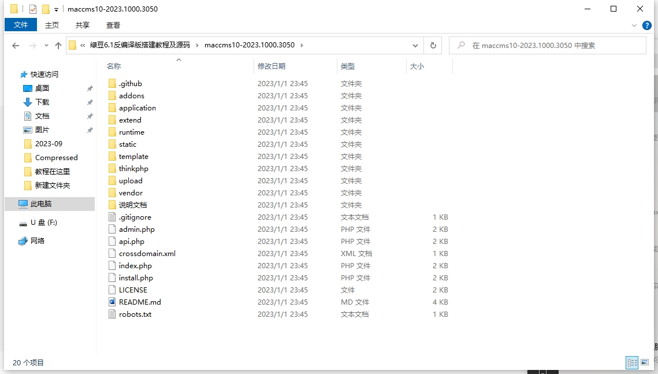Switch to the 查看 (View) ribbon tab
The image size is (658, 374).
coord(113,25)
